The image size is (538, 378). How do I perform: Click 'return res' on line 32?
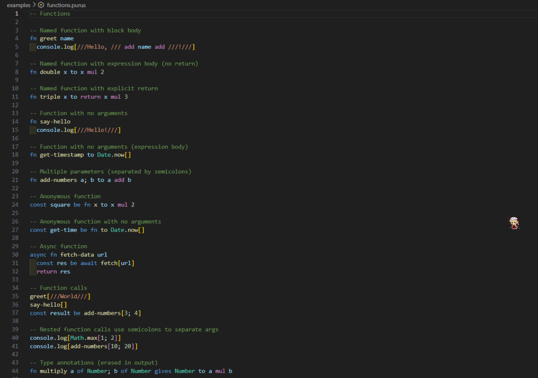click(x=53, y=271)
